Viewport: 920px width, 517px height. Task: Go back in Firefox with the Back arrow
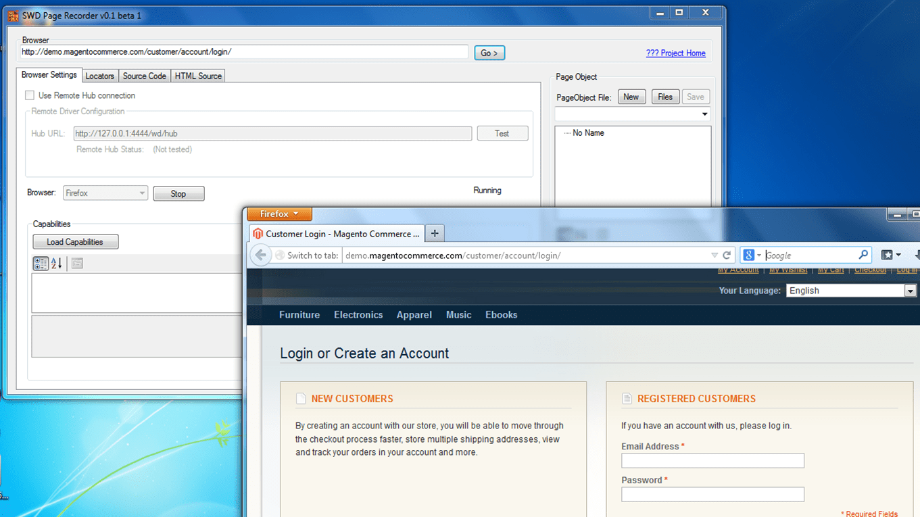pyautogui.click(x=260, y=255)
